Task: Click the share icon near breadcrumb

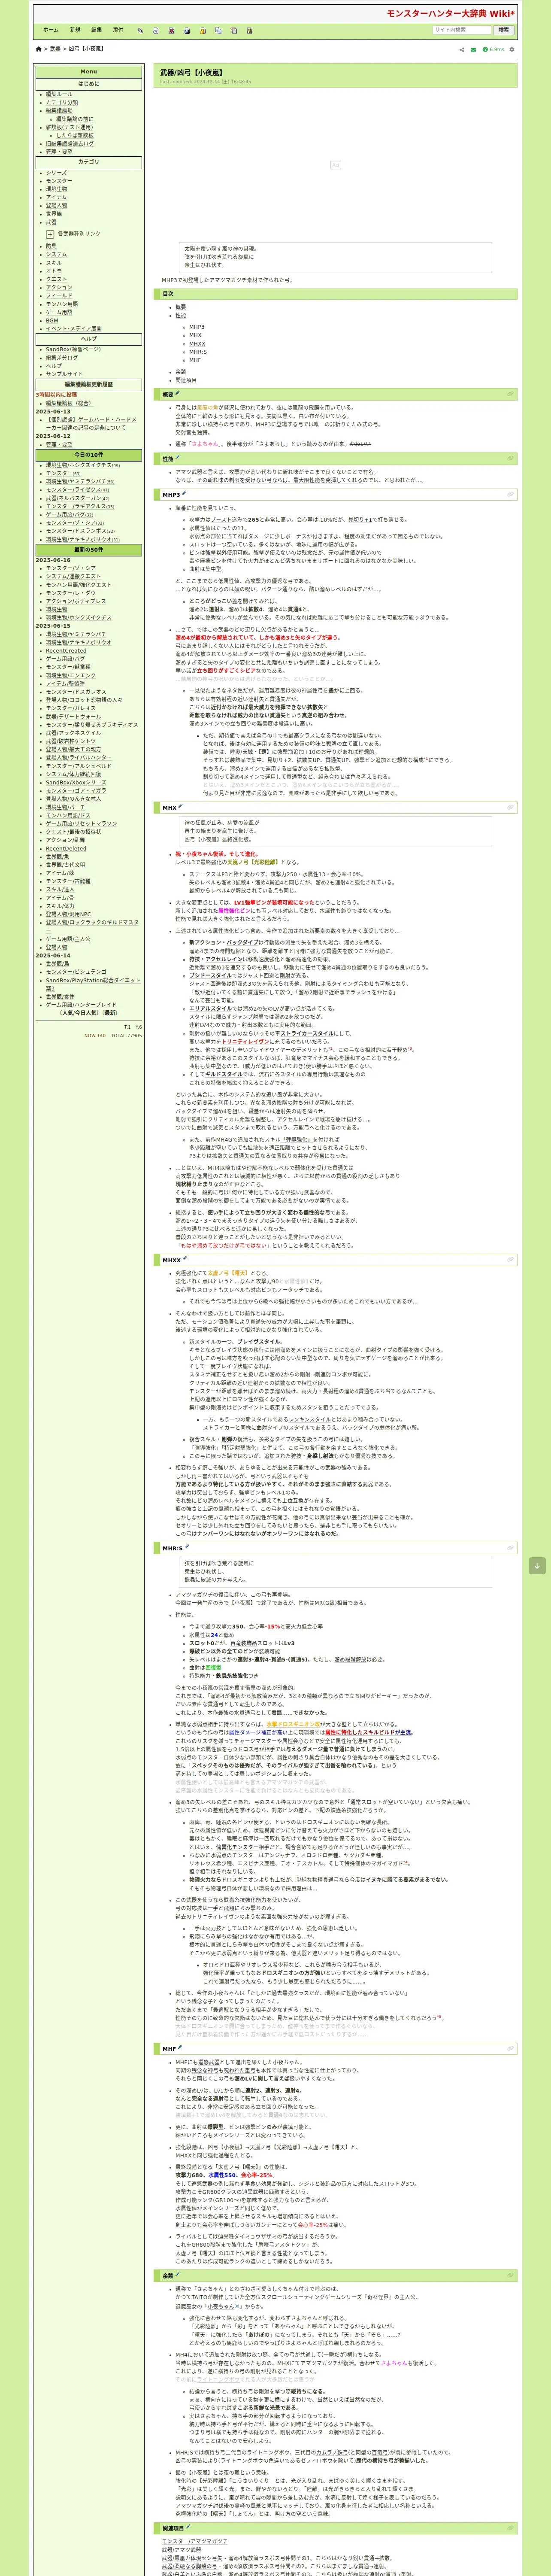Action: click(462, 49)
